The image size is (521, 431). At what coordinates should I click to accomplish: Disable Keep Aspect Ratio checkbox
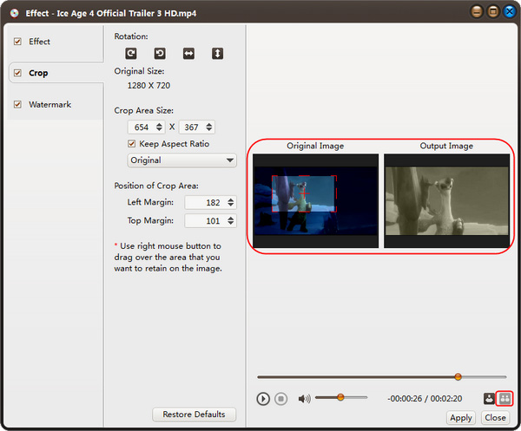[x=132, y=144]
